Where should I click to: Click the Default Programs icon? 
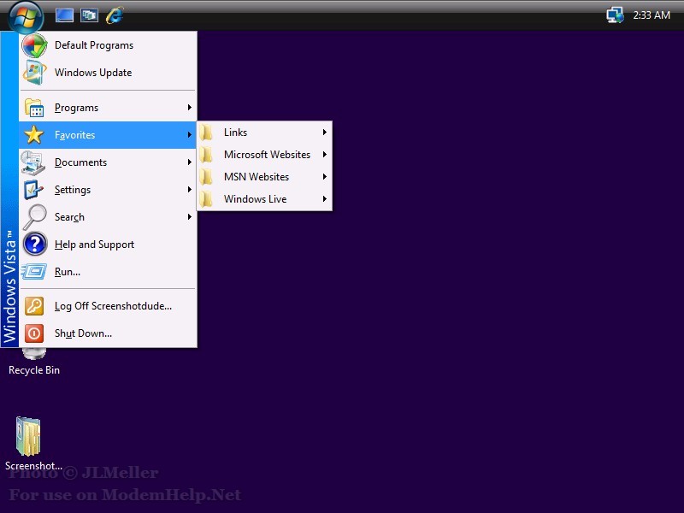tap(34, 45)
